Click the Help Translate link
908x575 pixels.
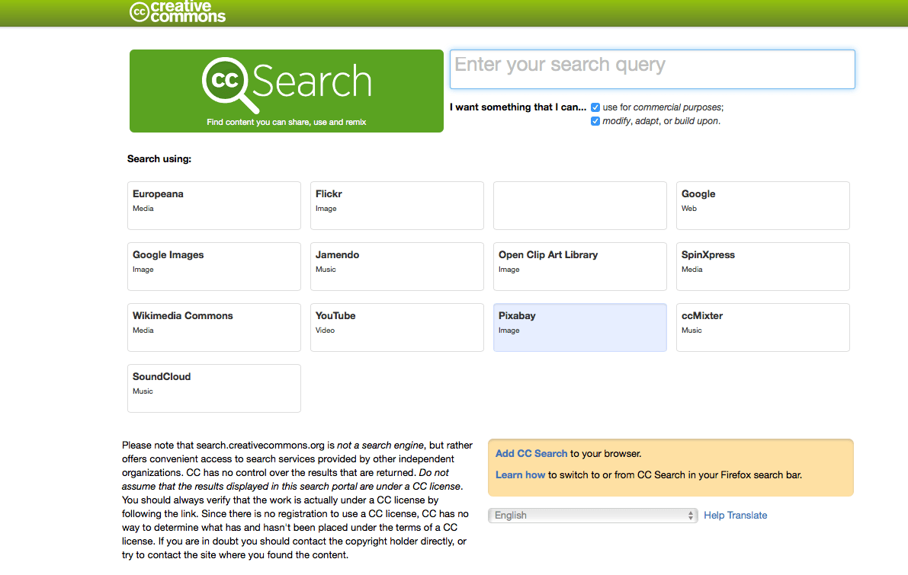[735, 516]
